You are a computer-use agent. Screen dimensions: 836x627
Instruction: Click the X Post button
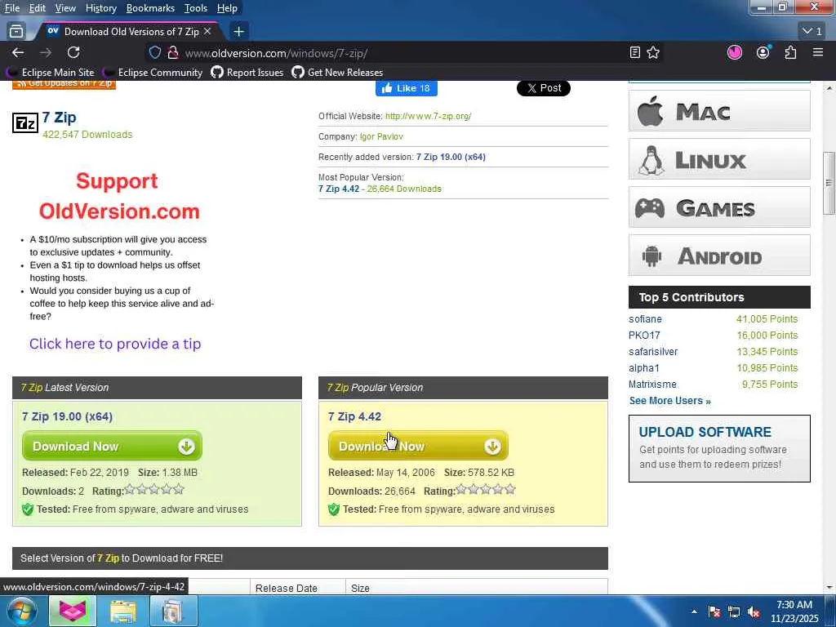pos(543,88)
